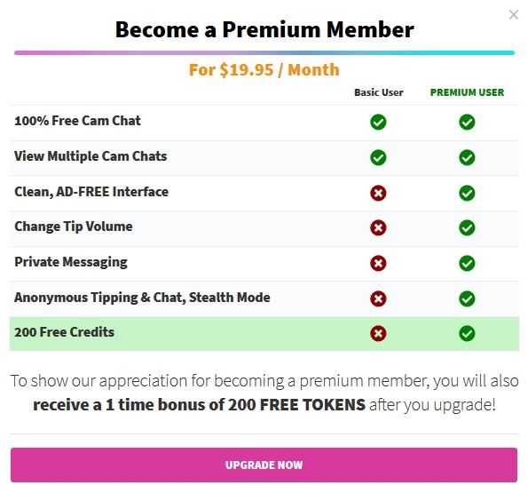
Task: Click the red X for Private Messaging
Action: pyautogui.click(x=378, y=263)
